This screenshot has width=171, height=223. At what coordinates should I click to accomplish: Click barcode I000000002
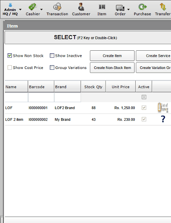tap(38, 119)
